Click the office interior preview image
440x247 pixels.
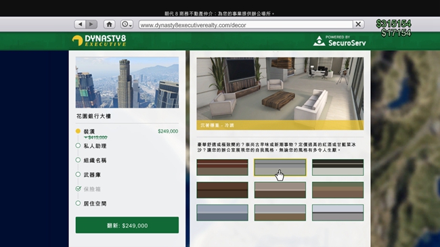(280, 93)
